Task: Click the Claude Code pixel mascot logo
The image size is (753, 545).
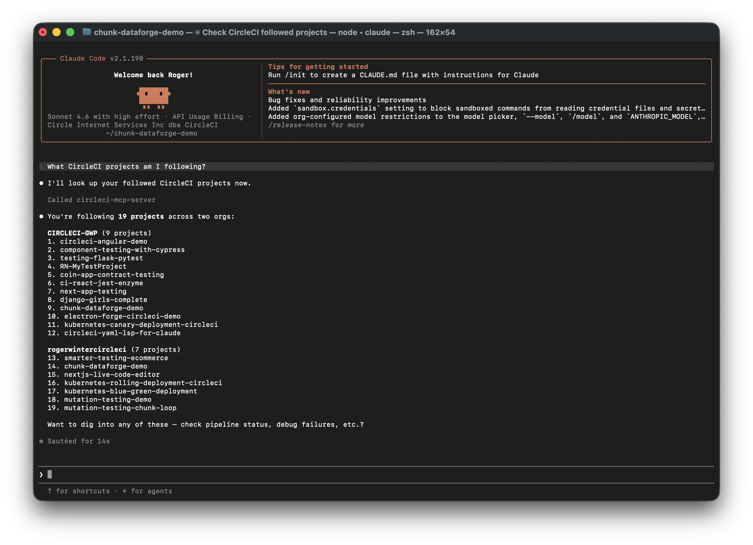Action: click(153, 98)
